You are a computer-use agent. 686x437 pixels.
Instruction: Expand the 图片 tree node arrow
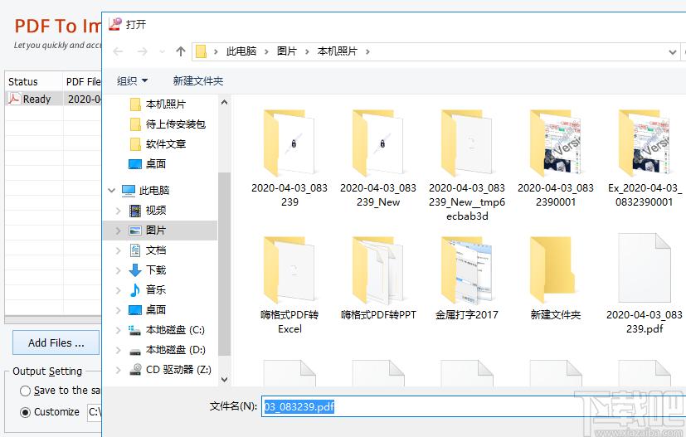point(118,230)
